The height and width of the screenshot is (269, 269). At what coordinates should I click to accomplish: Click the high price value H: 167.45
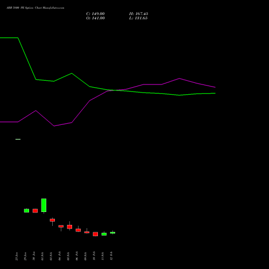[139, 14]
